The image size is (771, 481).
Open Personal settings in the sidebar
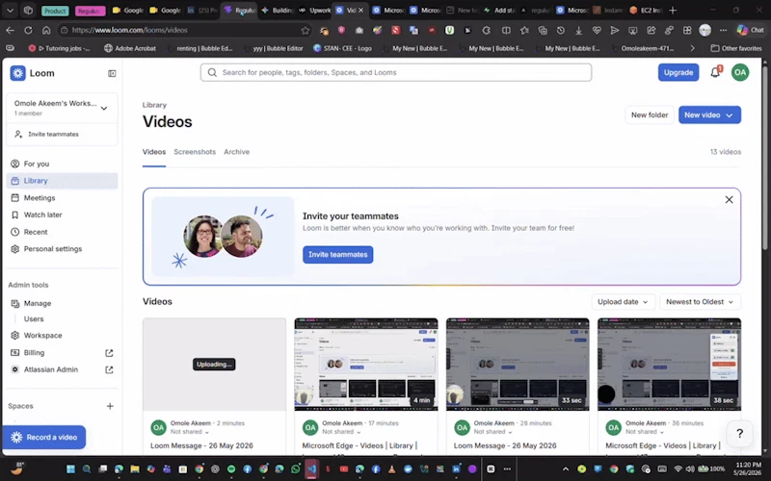point(62,249)
